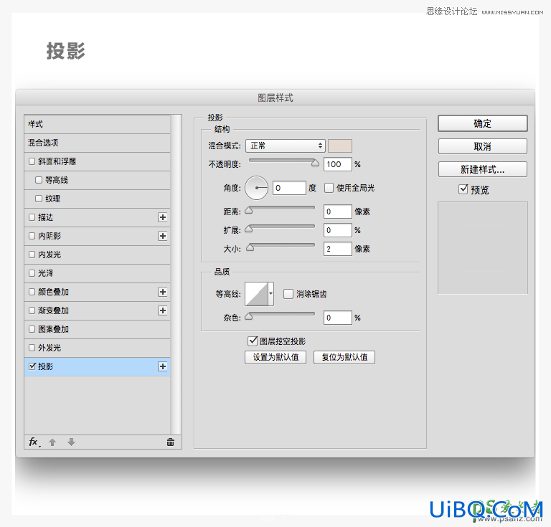Enable the 内发光 checkbox
This screenshot has width=551, height=527.
(32, 255)
